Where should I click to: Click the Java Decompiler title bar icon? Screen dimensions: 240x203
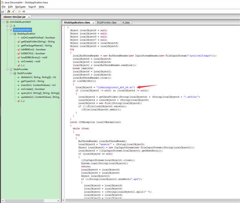[x=2, y=3]
